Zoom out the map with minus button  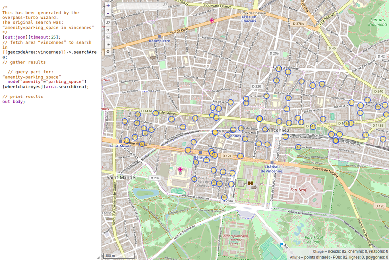click(108, 13)
